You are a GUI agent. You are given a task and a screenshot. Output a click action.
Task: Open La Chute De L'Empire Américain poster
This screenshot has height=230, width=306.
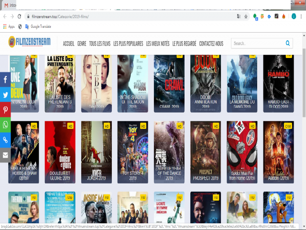169,207
